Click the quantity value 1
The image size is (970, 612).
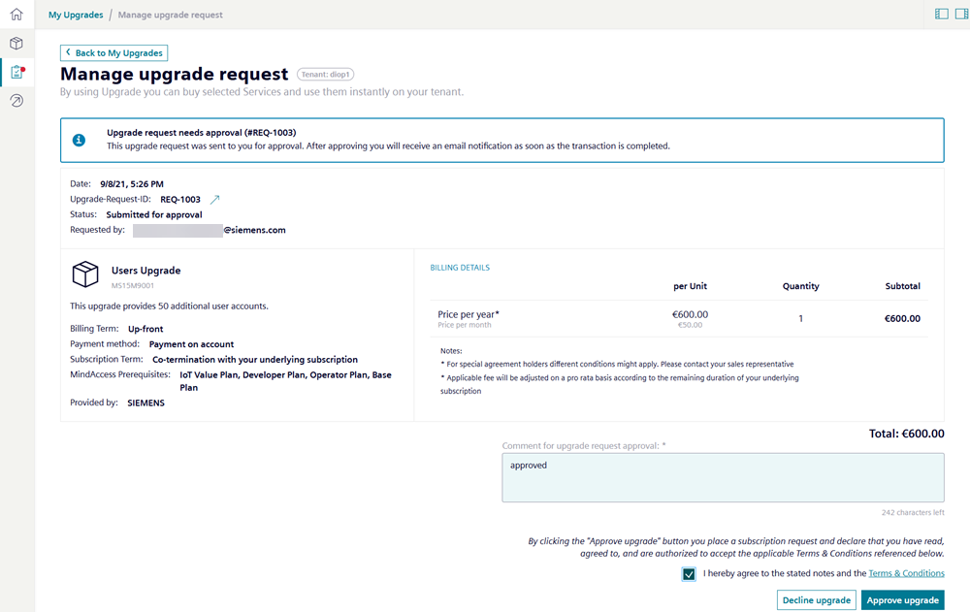point(800,319)
